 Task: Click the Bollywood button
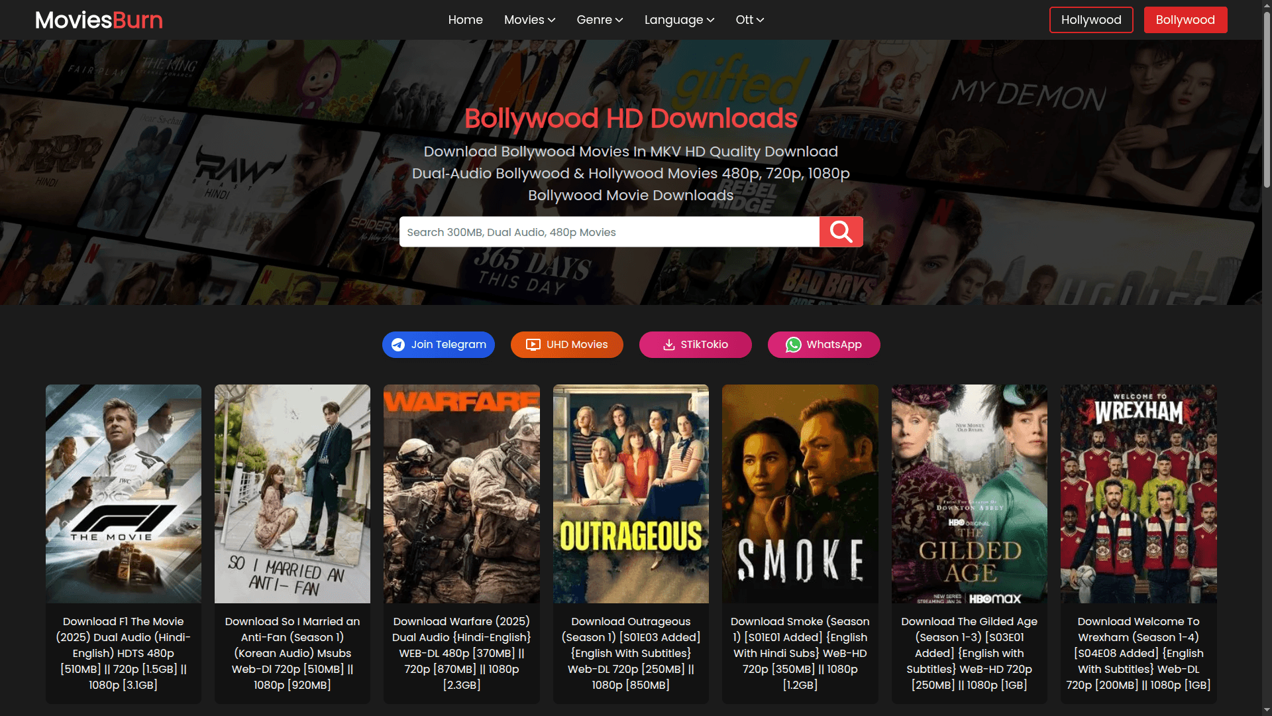point(1185,20)
